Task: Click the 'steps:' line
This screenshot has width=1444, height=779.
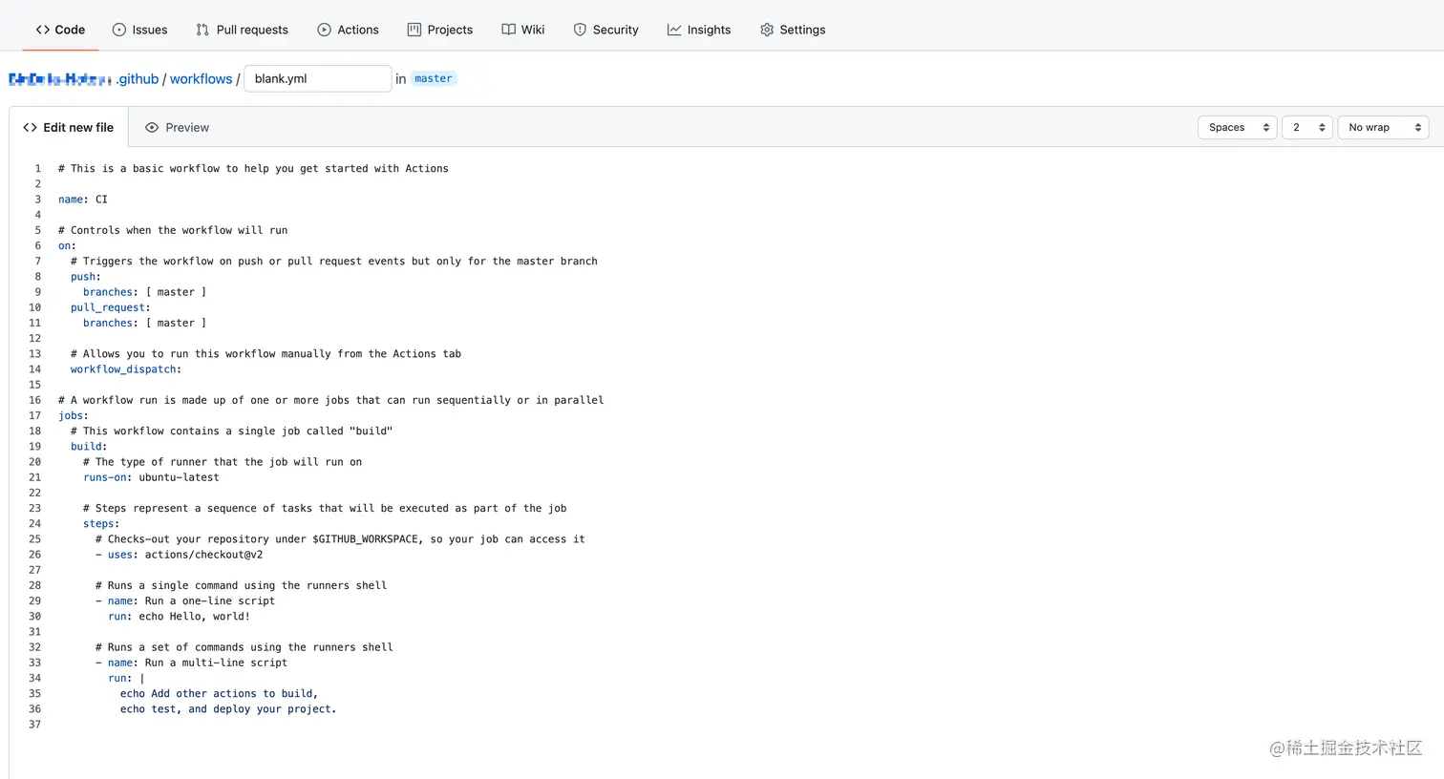Action: (101, 523)
